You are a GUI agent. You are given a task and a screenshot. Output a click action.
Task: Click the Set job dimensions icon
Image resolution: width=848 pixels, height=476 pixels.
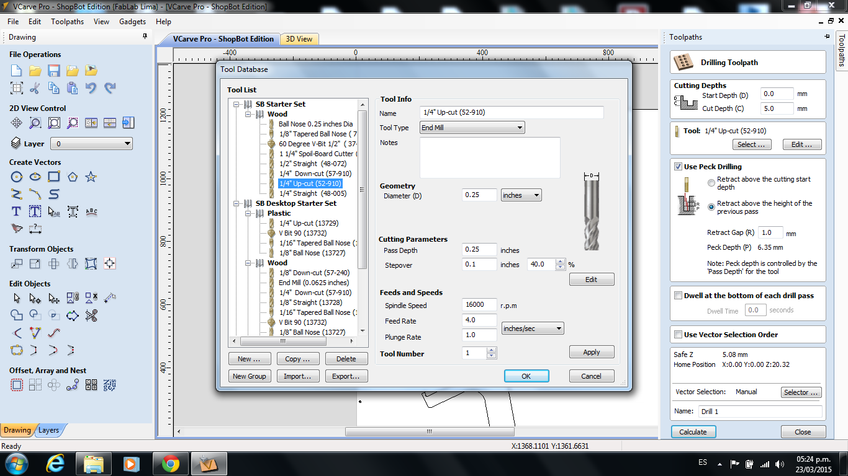(x=17, y=88)
